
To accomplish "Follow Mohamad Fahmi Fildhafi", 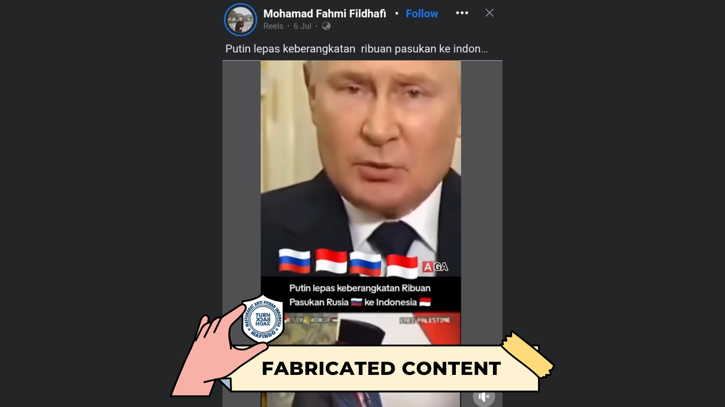I will (422, 14).
